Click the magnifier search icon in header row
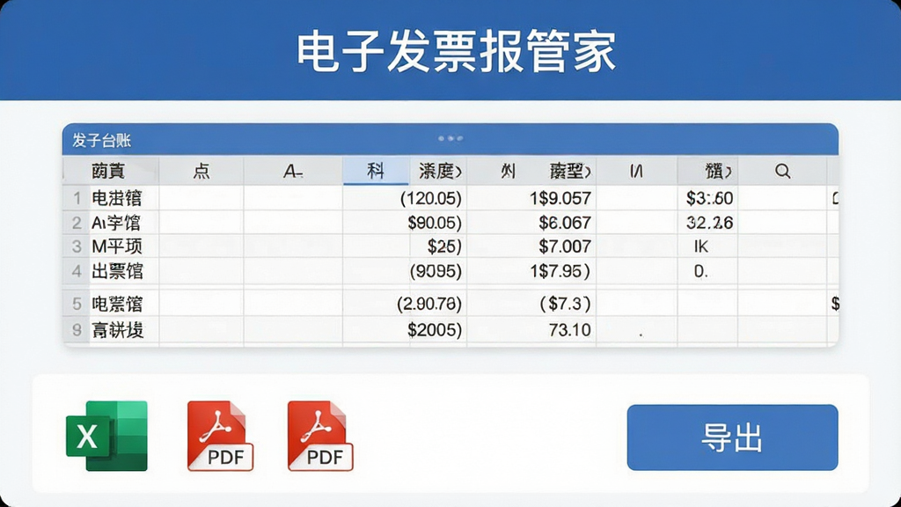The height and width of the screenshot is (507, 901). (x=782, y=171)
